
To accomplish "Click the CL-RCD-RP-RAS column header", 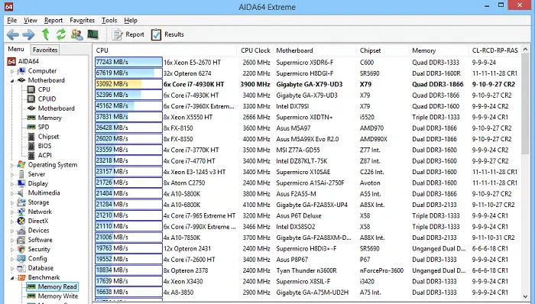I will (x=494, y=50).
